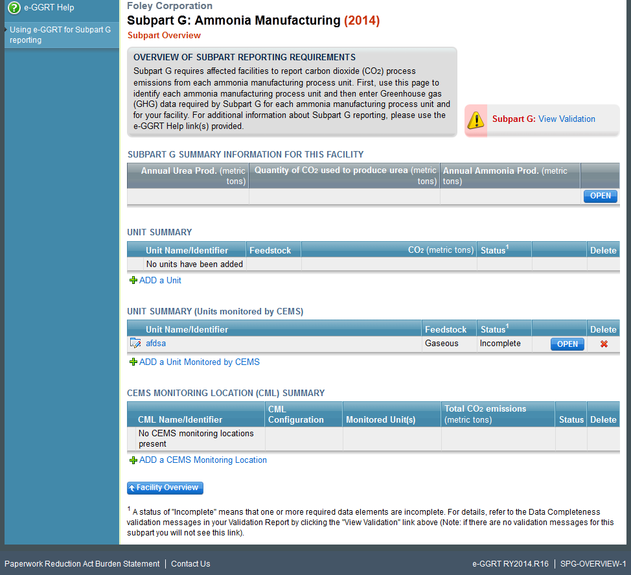Click plus icon for ADD a Unit Monitored by CEMS
This screenshot has height=575, width=631.
pyautogui.click(x=134, y=362)
